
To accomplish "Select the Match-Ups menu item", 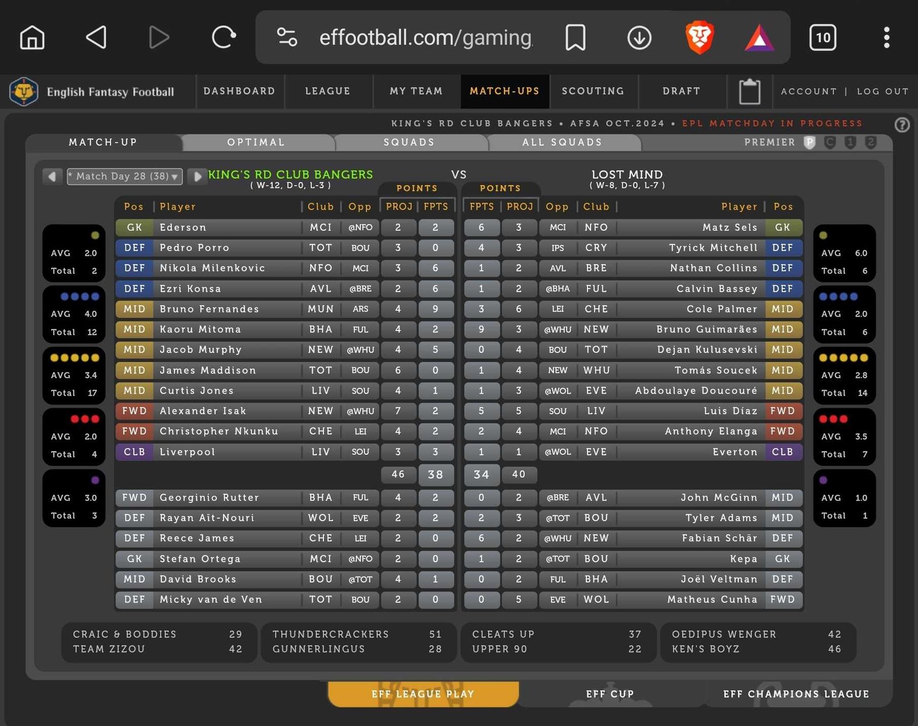I will click(504, 91).
